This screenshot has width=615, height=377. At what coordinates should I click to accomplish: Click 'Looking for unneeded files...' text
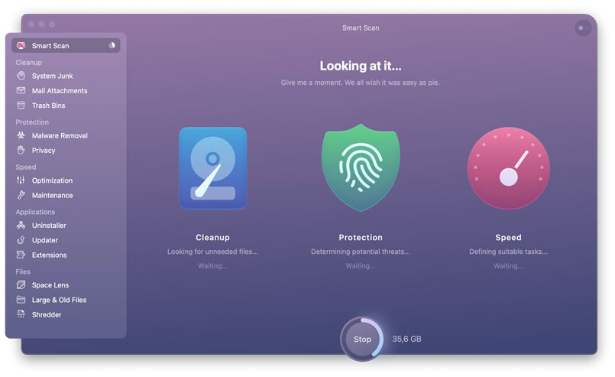point(212,252)
